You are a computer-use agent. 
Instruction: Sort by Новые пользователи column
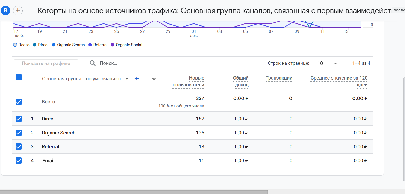point(189,81)
